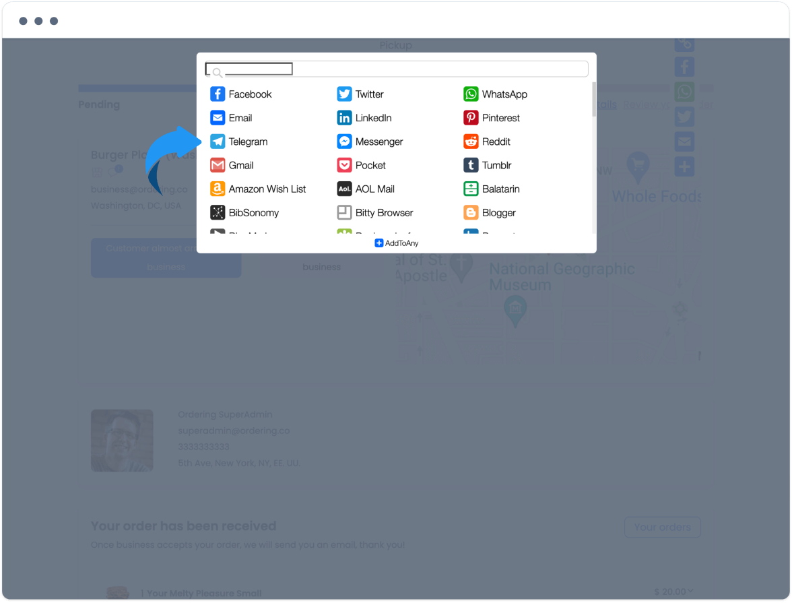Click the Whole Foods cart pin on the map
792x603 pixels.
pyautogui.click(x=638, y=166)
